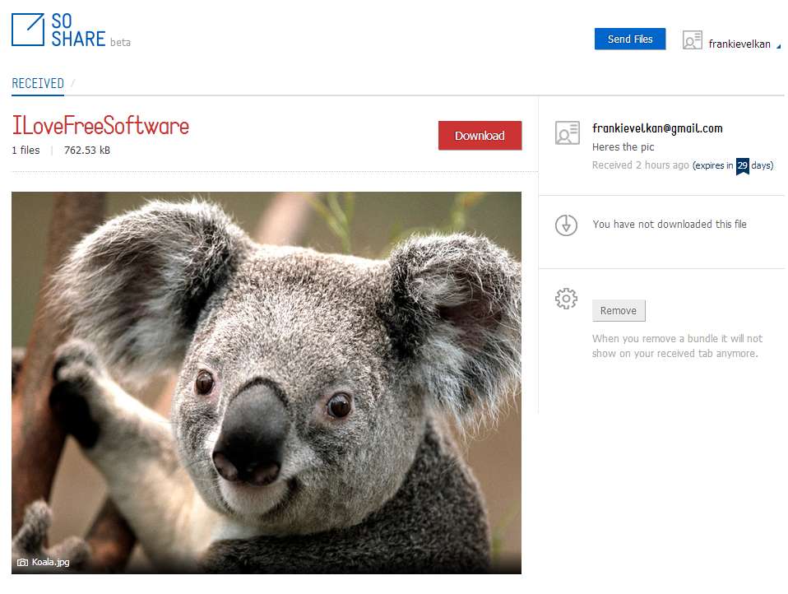Click the 'Heres the pic' message text
Screen dimensions: 788x594
[x=623, y=146]
